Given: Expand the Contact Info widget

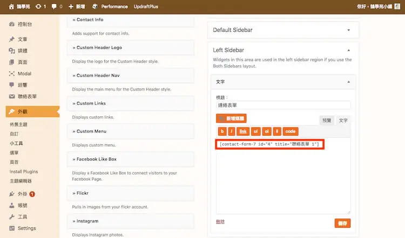Looking at the screenshot, I should click(x=131, y=20).
